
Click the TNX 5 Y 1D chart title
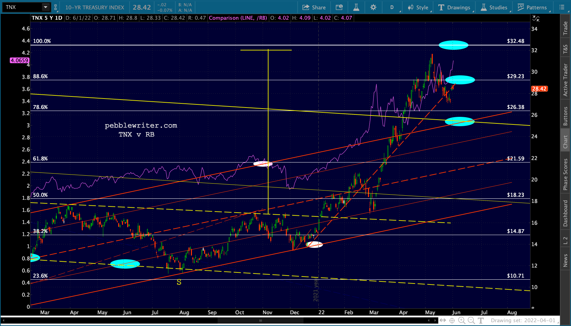point(47,18)
